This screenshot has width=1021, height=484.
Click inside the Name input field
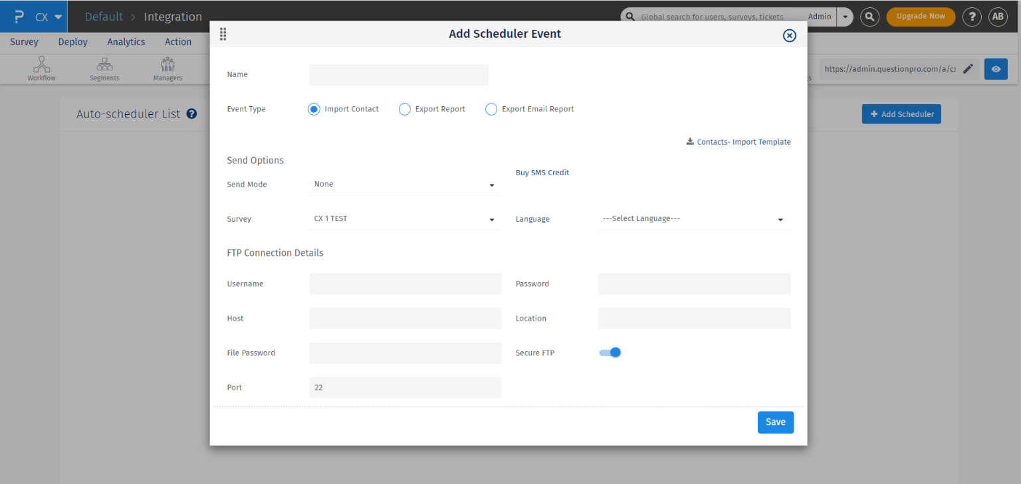point(398,74)
